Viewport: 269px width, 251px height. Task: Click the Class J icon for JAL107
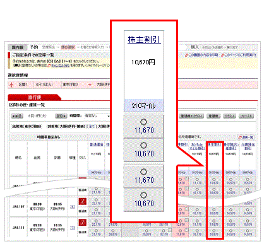point(82,202)
